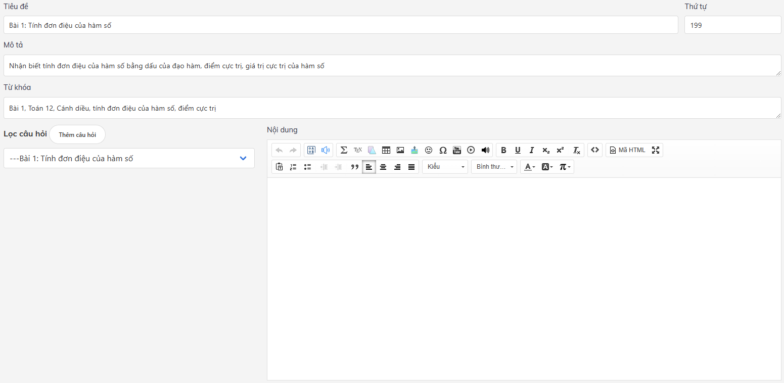Screen dimensions: 784x383
Task: Insert an image via the picture icon
Action: 400,150
